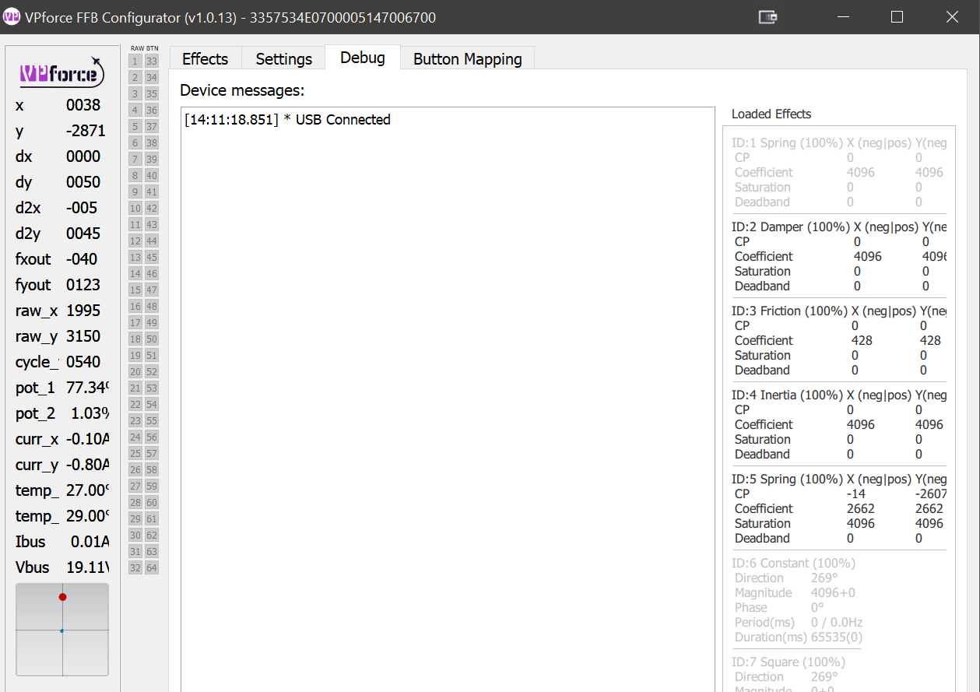
Task: Click button indicator 47
Action: [x=152, y=290]
